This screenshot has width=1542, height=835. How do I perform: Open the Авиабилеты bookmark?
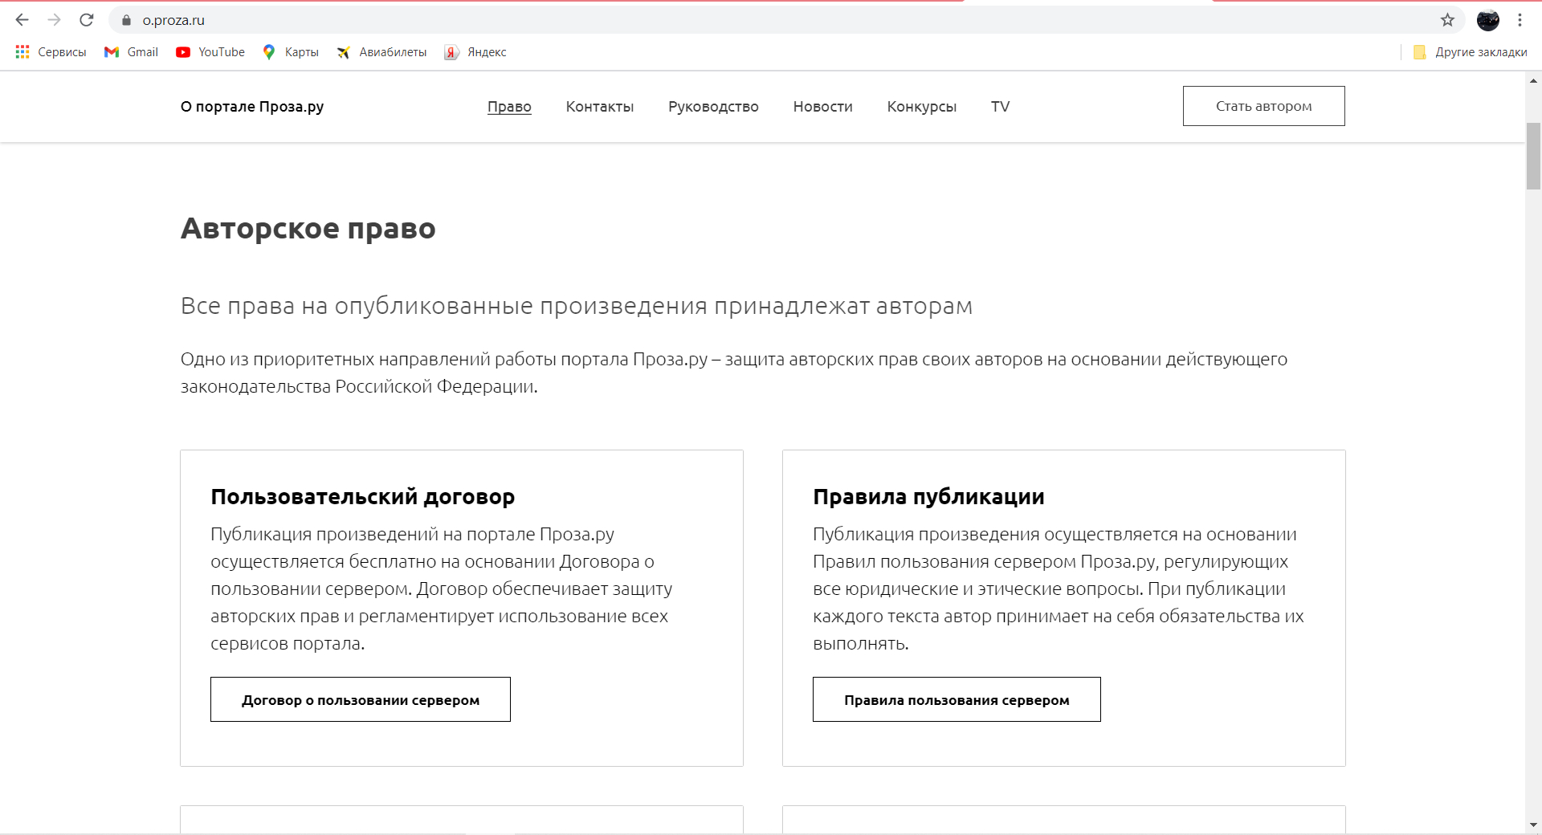coord(381,52)
